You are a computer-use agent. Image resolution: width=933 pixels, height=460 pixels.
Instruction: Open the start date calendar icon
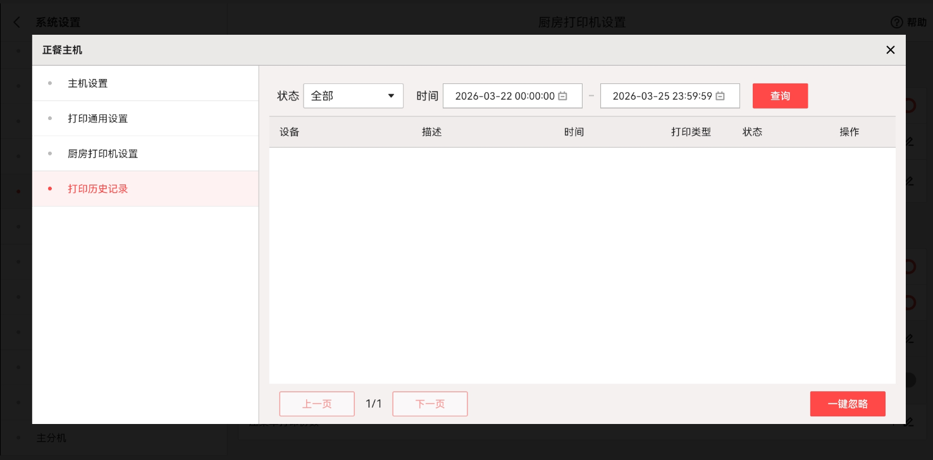(x=562, y=96)
